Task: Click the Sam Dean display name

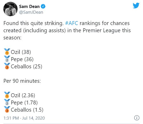Action: (29, 6)
